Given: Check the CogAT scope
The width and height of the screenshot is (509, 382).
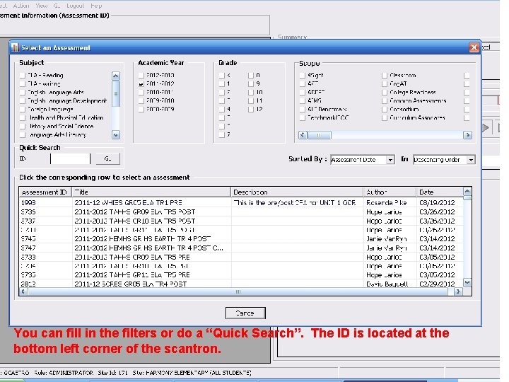Looking at the screenshot, I should [385, 83].
